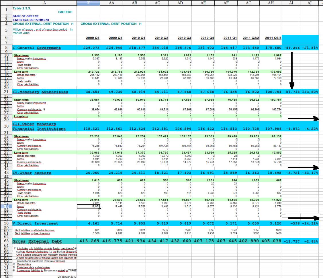Select row 8 by clicking its row number
The height and width of the screenshot is (278, 323).
pyautogui.click(x=6, y=48)
